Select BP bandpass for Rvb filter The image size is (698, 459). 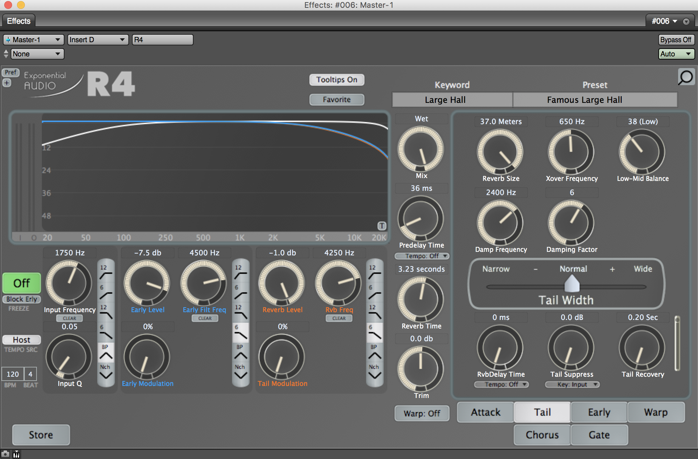(x=375, y=352)
